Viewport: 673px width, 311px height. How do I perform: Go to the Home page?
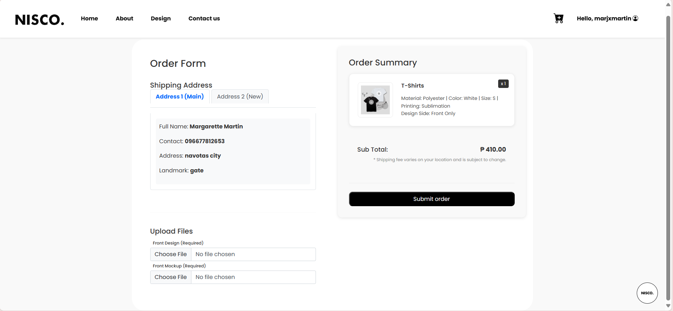[89, 18]
